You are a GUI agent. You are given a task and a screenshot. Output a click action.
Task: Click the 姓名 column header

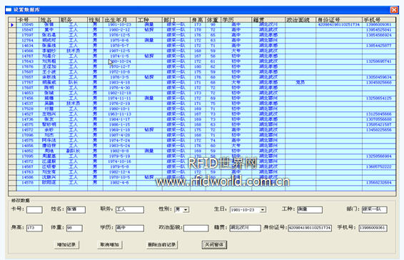tap(49, 19)
